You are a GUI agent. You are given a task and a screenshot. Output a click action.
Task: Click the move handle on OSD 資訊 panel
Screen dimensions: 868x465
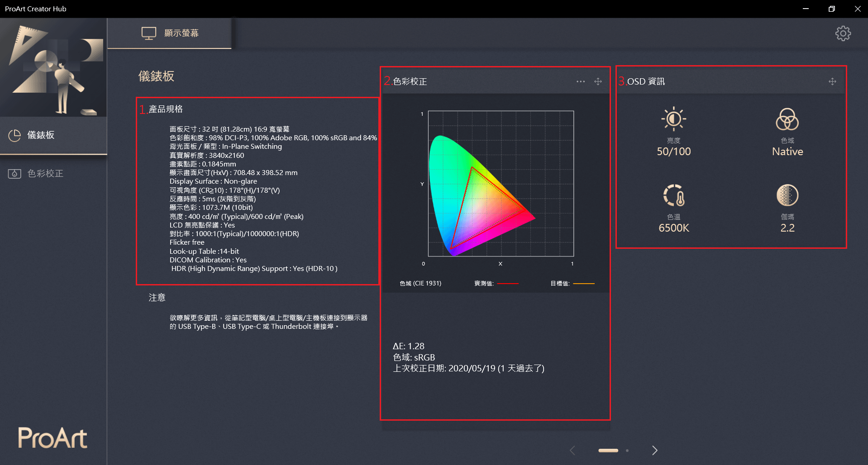pos(832,81)
